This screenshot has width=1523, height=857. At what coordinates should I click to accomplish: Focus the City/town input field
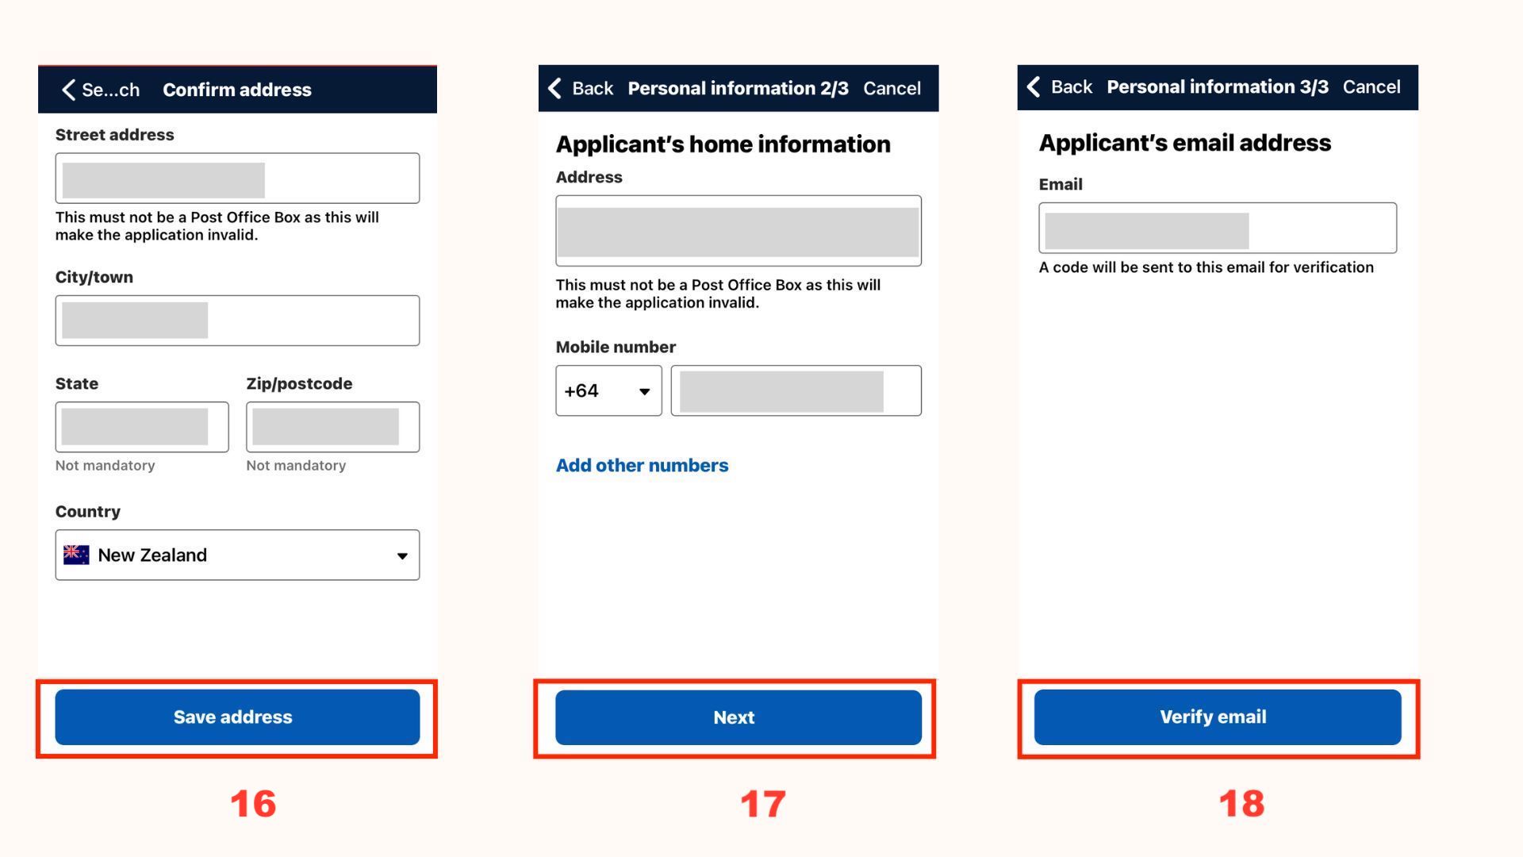point(237,321)
